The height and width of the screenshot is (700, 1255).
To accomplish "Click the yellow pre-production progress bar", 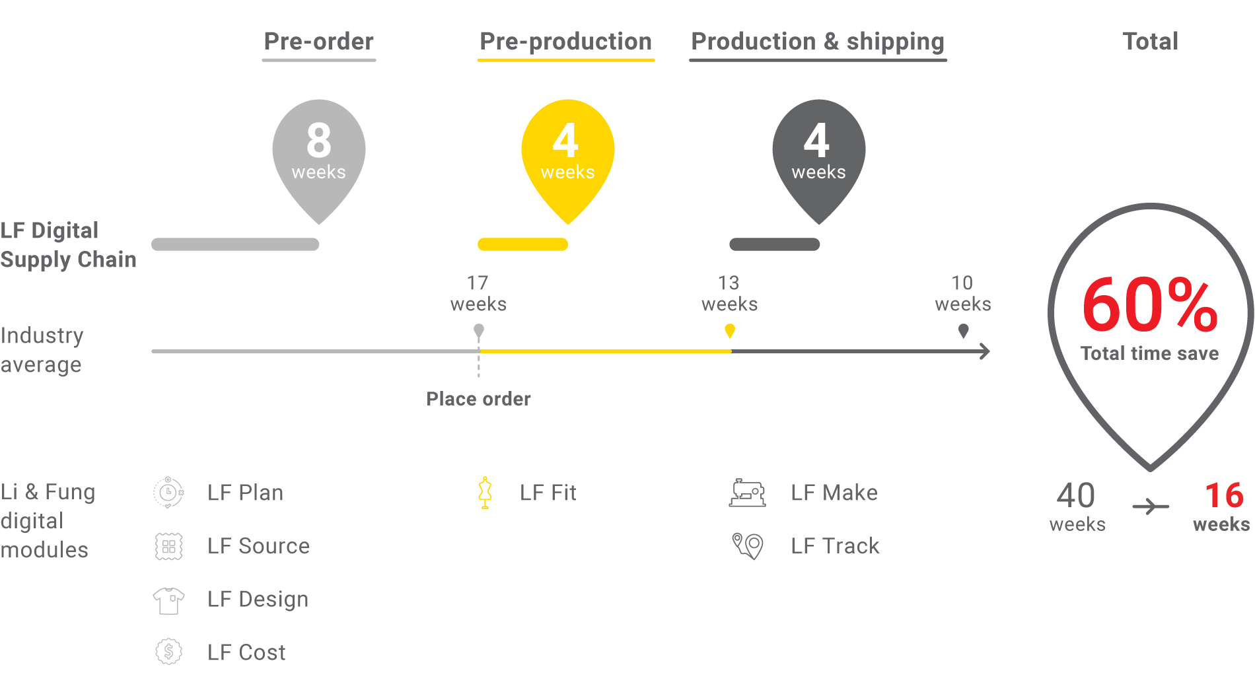I will pyautogui.click(x=522, y=244).
